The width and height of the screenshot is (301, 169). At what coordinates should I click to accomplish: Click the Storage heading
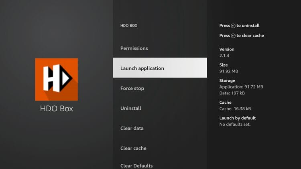tap(227, 80)
